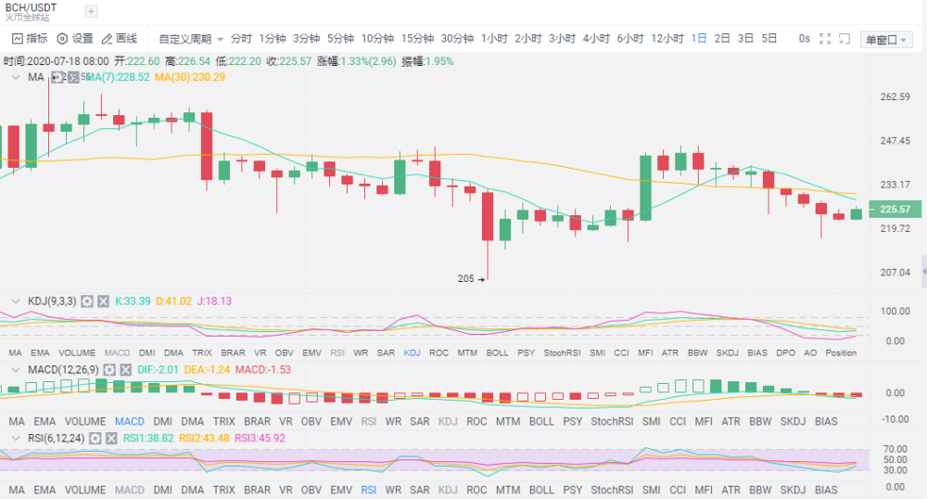Open the 指标 indicators button
This screenshot has height=499, width=927.
click(30, 39)
